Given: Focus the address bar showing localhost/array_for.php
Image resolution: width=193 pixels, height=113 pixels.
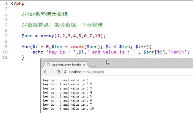Looking at the screenshot, I should [x=110, y=72].
